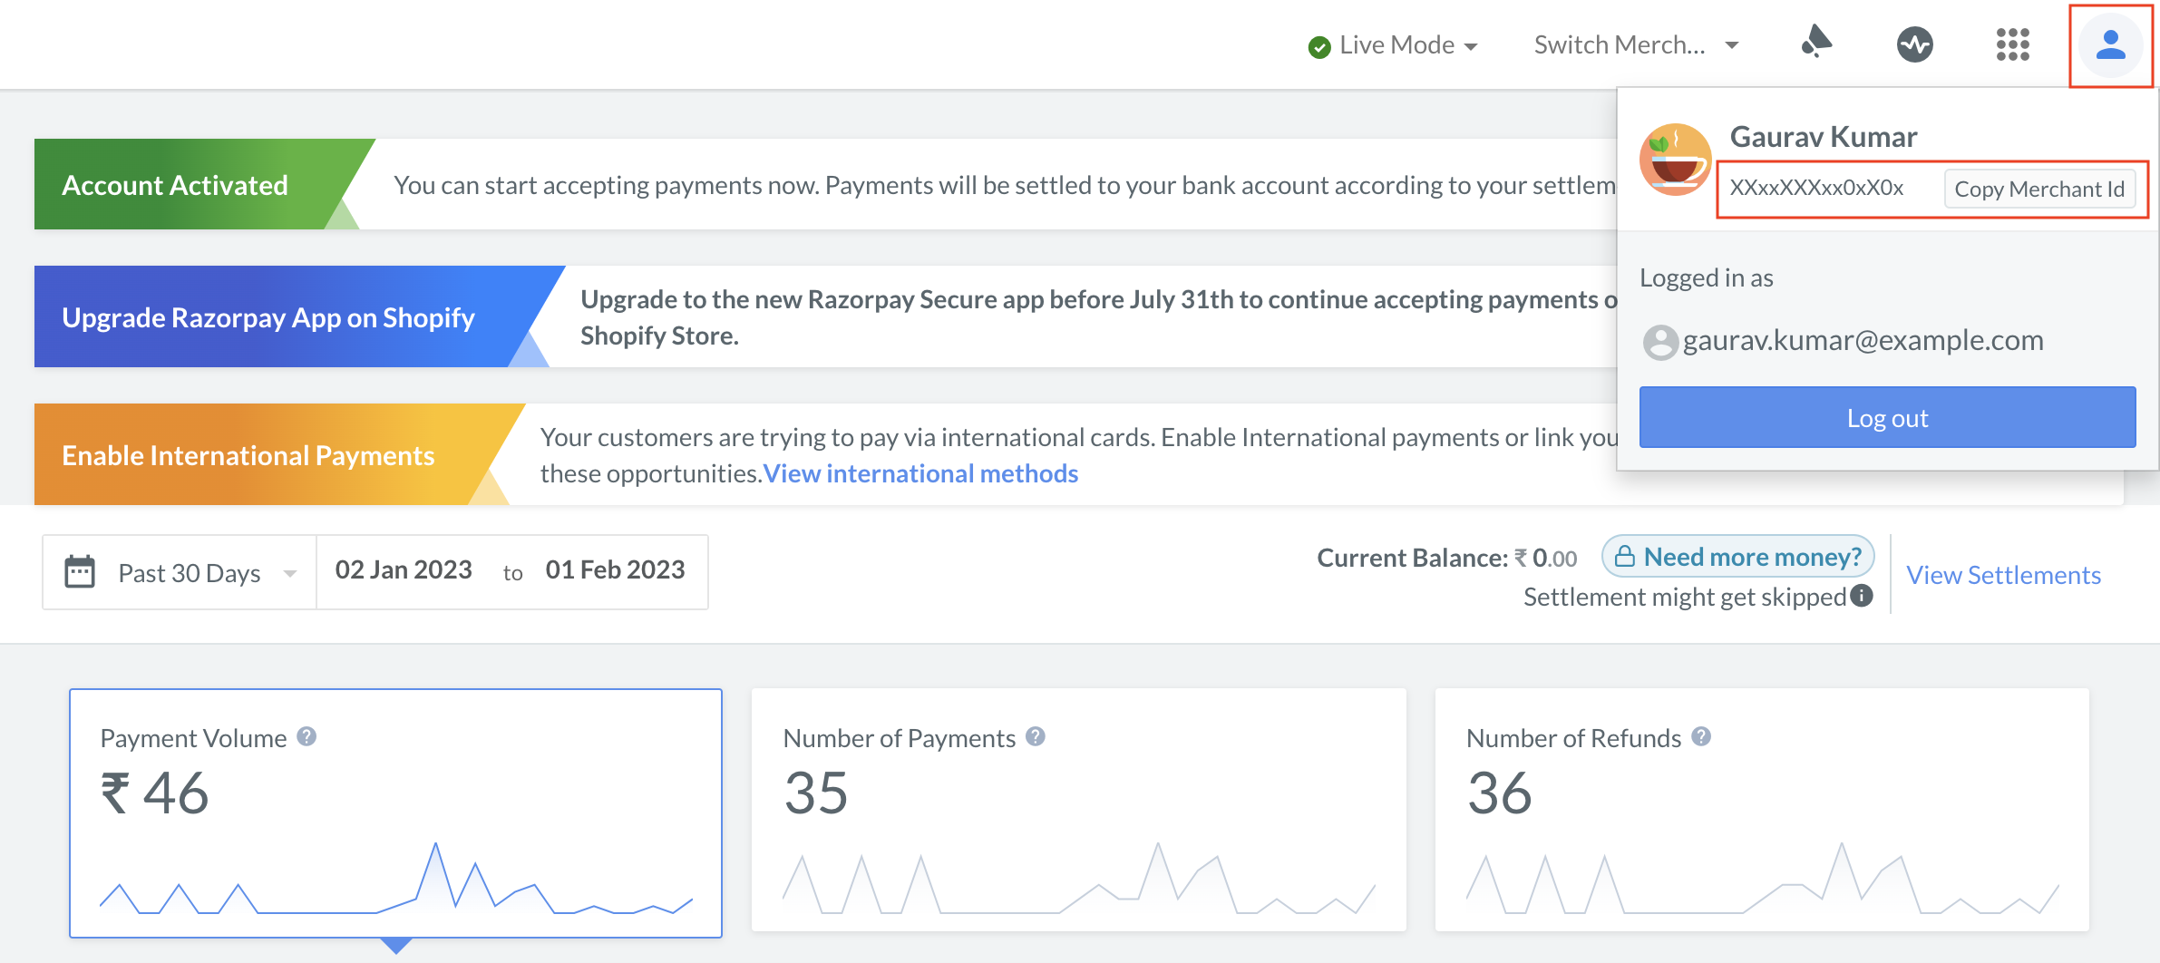Image resolution: width=2160 pixels, height=963 pixels.
Task: Click the Number of Payments help icon
Action: [x=1036, y=736]
